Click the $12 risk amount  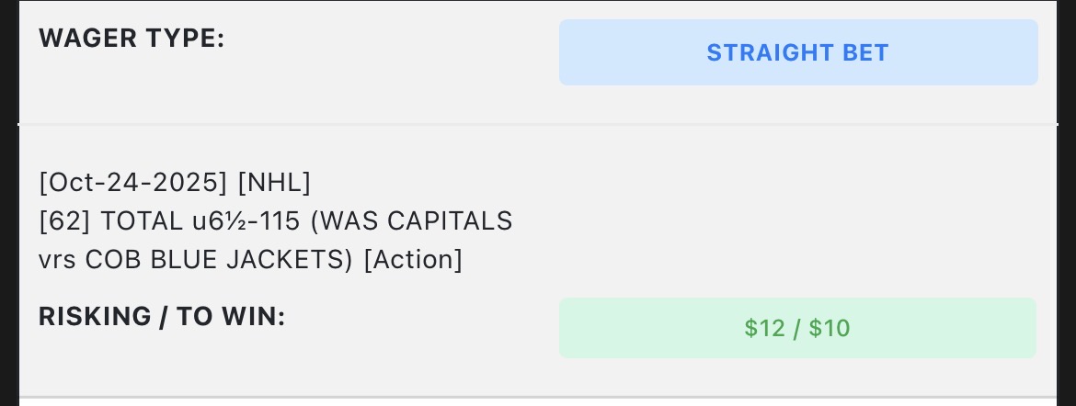762,328
